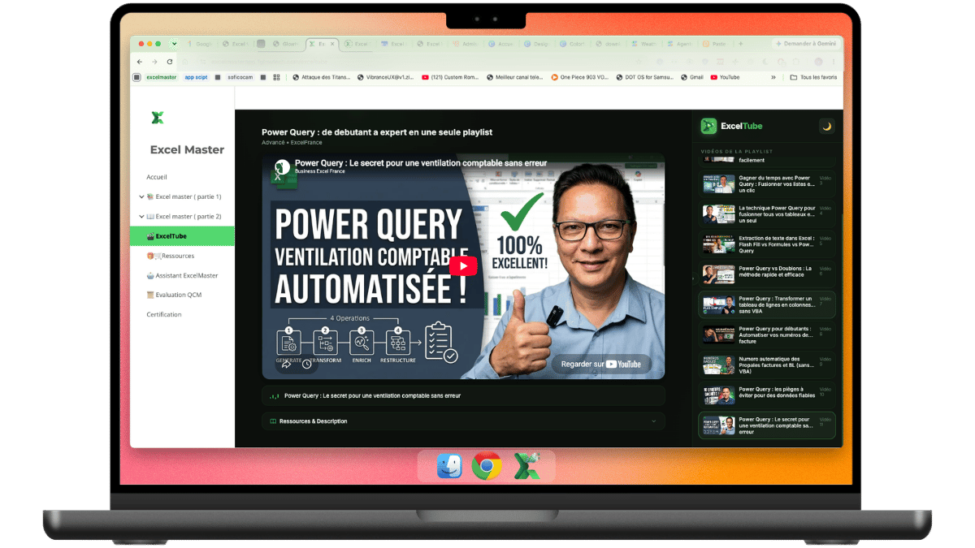Screen dimensions: 975x548
Task: Expand Ressources & Description section chevron
Action: [654, 421]
